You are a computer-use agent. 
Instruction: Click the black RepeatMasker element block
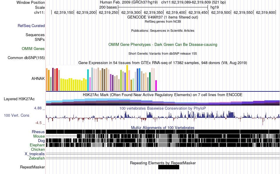coord(169,167)
